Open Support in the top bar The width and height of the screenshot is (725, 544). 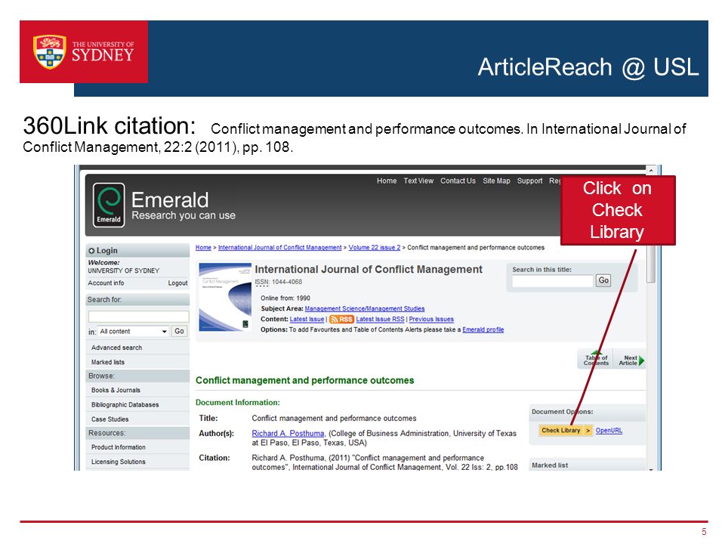tap(529, 181)
